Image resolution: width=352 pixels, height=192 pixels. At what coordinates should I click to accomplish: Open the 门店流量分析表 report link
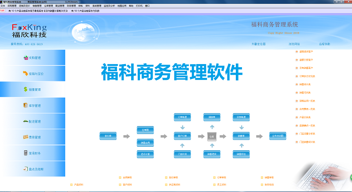coord(307,134)
